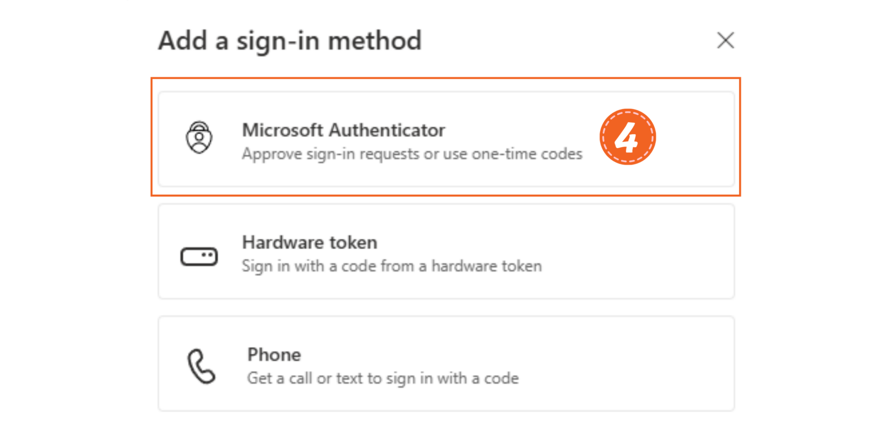Click "Approve sign-in requests or use one-time codes"
The image size is (869, 424).
pyautogui.click(x=412, y=154)
